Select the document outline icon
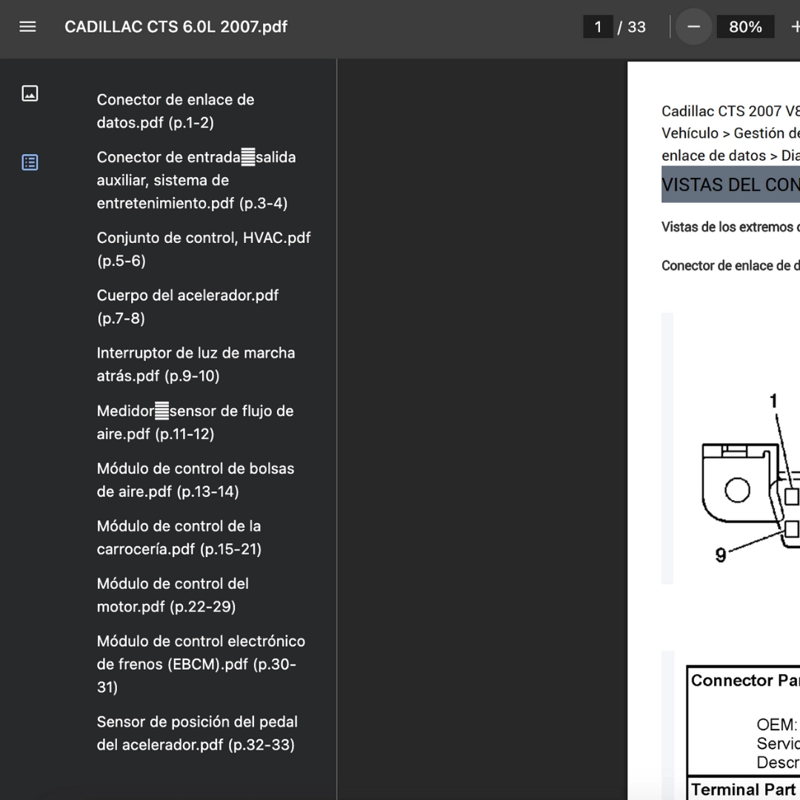The height and width of the screenshot is (800, 800). tap(30, 162)
